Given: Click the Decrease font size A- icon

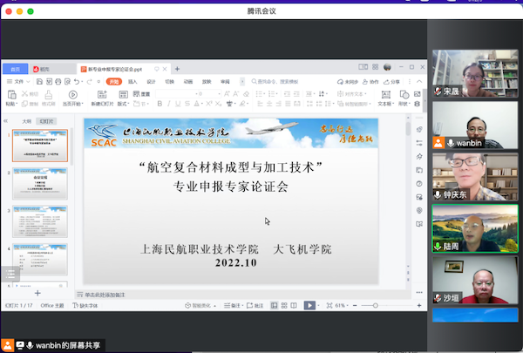Looking at the screenshot, I should point(236,94).
